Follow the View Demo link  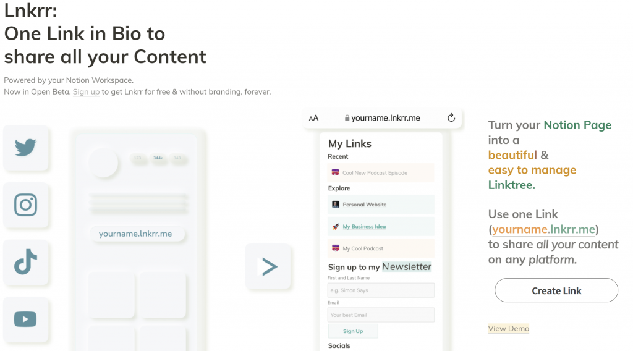(x=509, y=328)
